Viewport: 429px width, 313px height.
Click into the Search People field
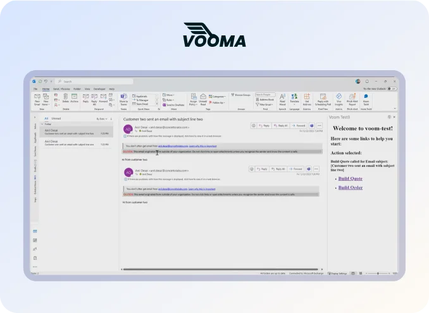[265, 95]
